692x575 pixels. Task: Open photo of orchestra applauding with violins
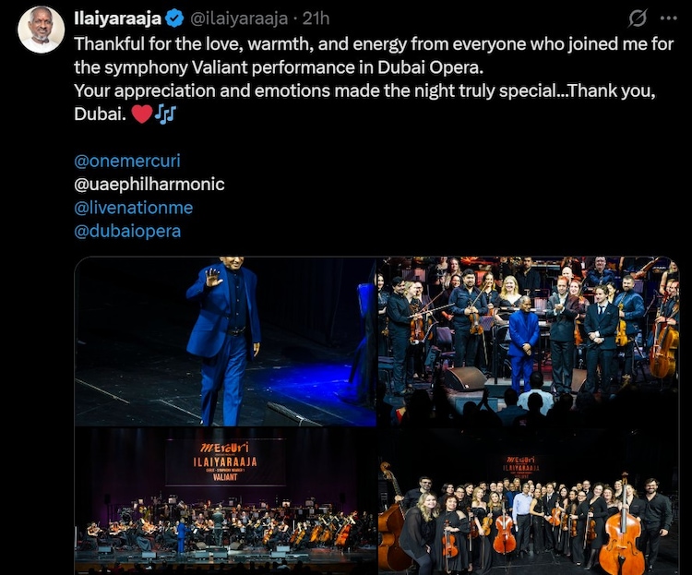tap(529, 341)
